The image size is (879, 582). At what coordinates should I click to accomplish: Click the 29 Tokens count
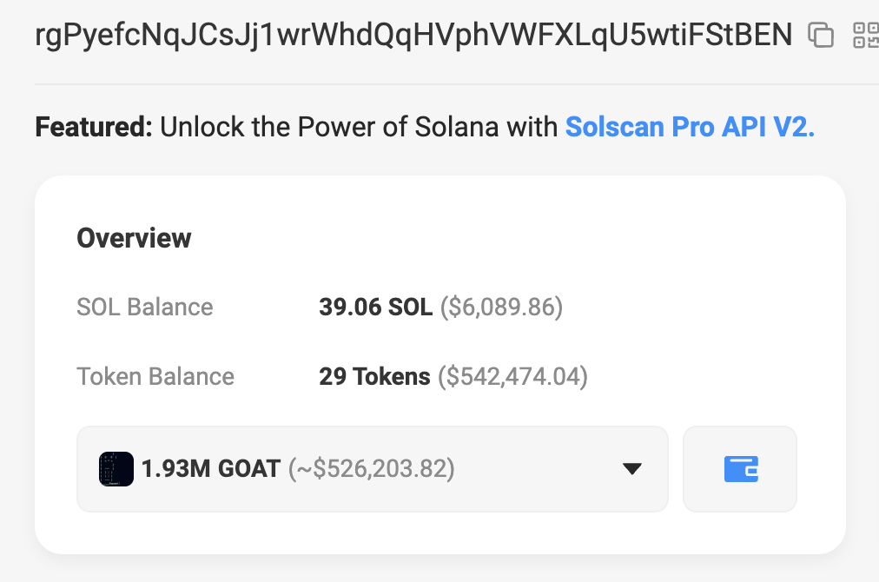(374, 376)
